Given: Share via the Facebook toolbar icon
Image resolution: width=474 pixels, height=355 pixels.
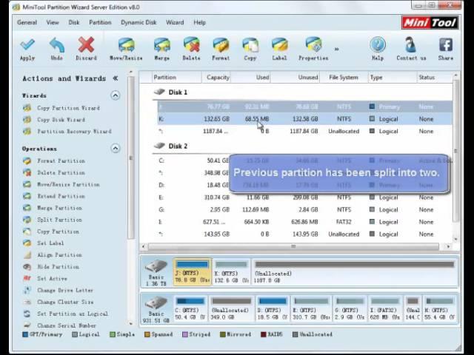Looking at the screenshot, I should (446, 50).
